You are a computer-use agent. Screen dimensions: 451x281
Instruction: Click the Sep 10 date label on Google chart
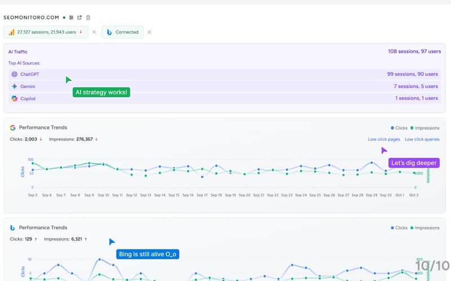[x=103, y=195]
